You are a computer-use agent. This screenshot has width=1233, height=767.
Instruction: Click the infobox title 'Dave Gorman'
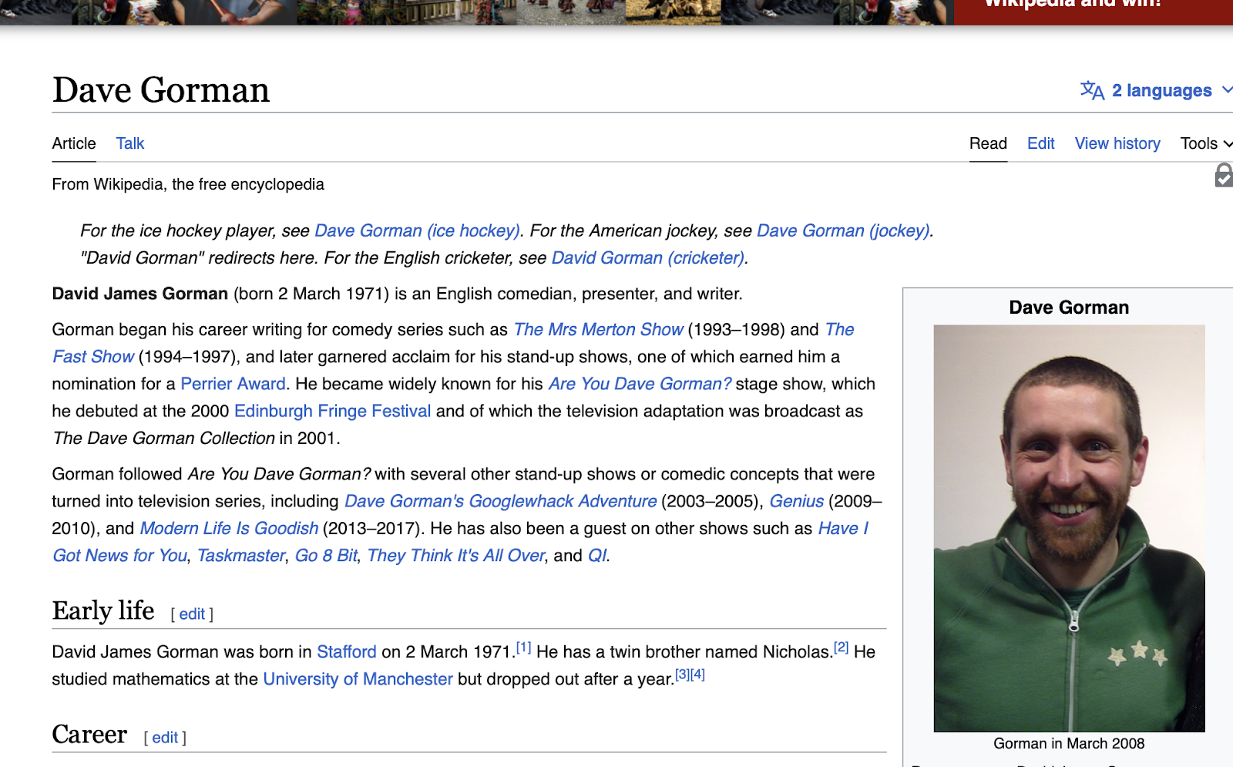(x=1069, y=308)
